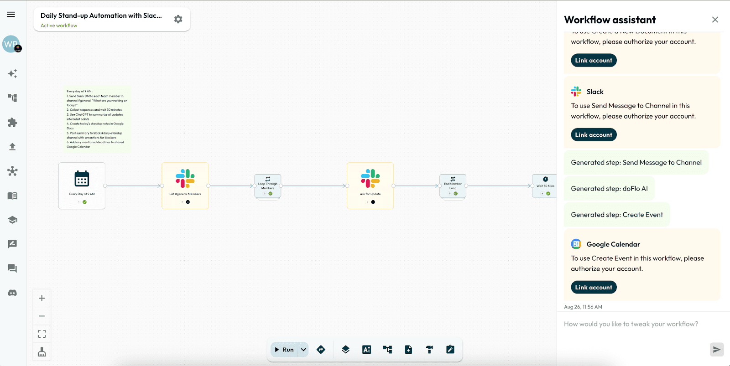Image resolution: width=730 pixels, height=366 pixels.
Task: Open the hamburger menu at top left
Action: click(x=11, y=15)
